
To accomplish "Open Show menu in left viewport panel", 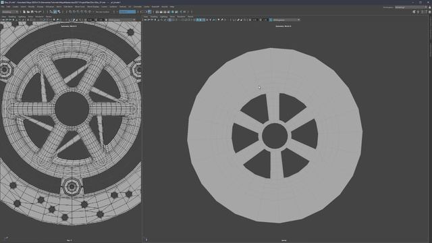I will point(30,16).
